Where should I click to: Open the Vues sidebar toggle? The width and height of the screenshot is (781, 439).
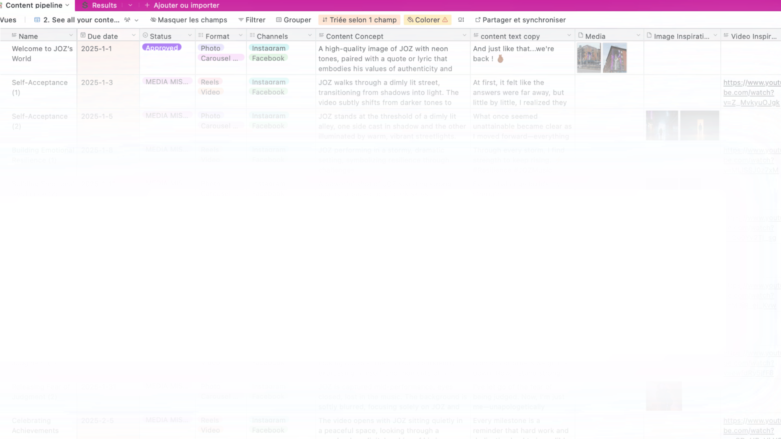click(8, 20)
